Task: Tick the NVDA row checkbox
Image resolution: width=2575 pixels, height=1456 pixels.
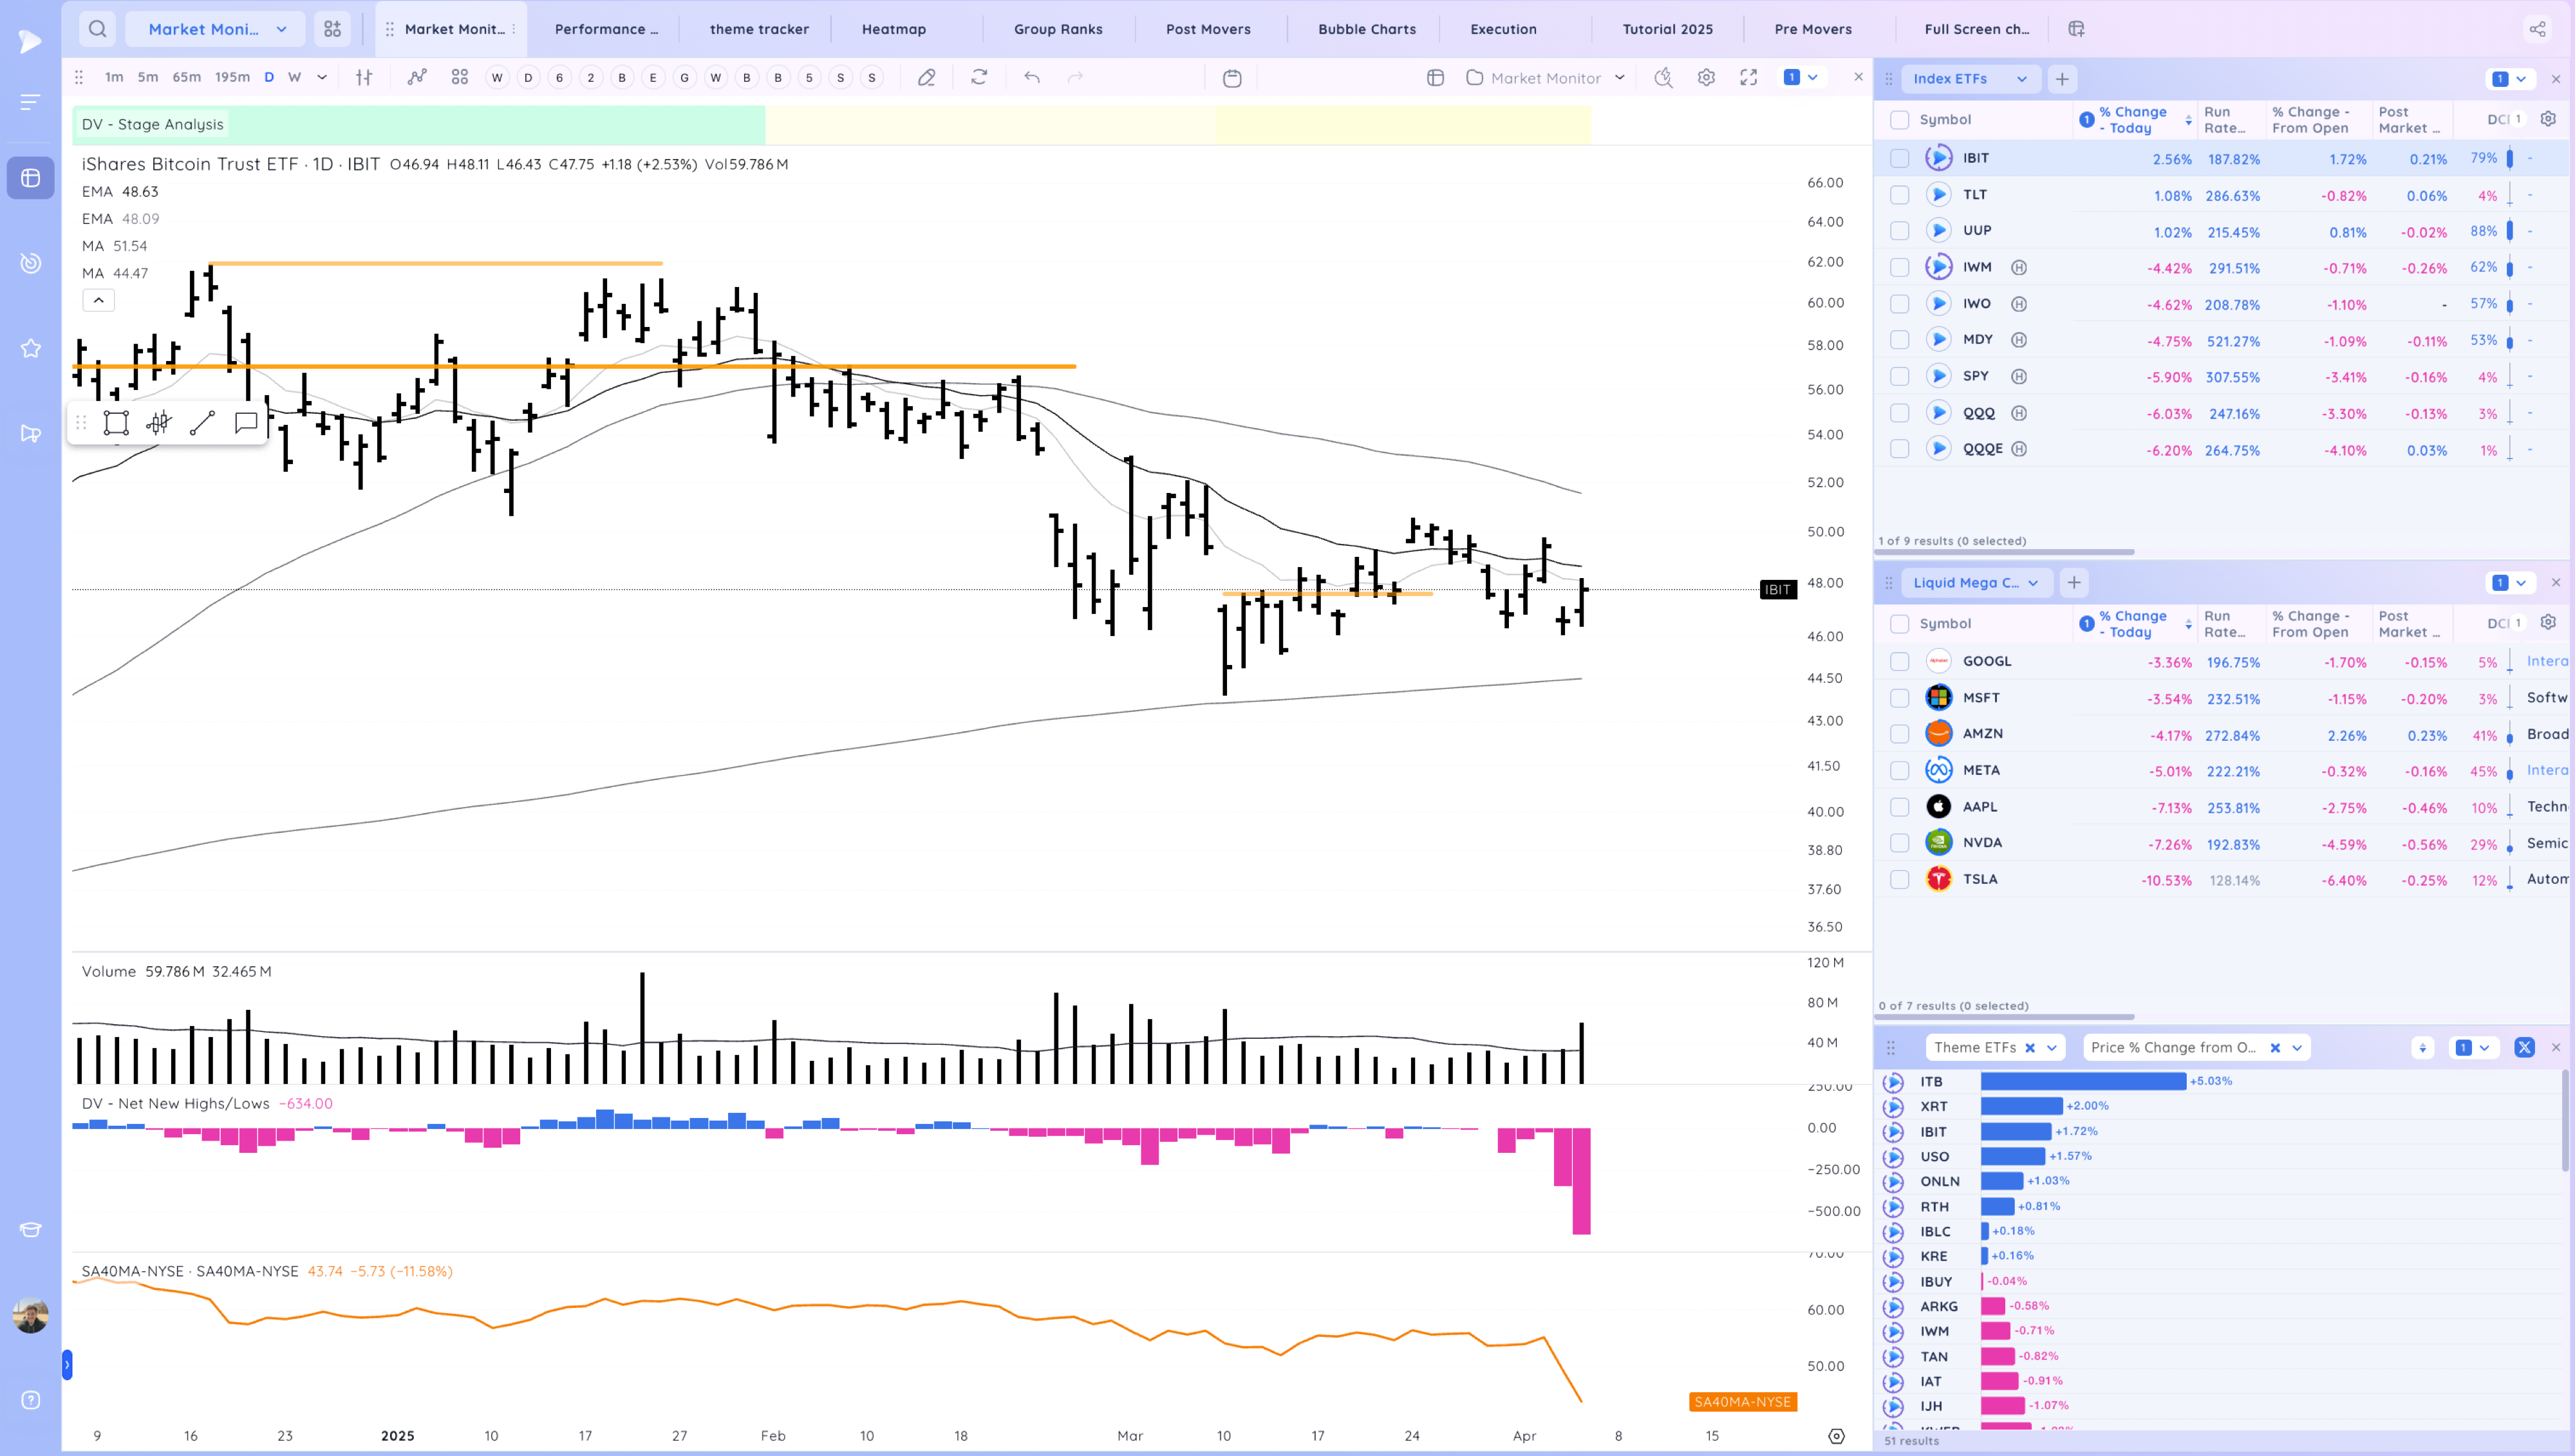Action: pyautogui.click(x=1899, y=843)
